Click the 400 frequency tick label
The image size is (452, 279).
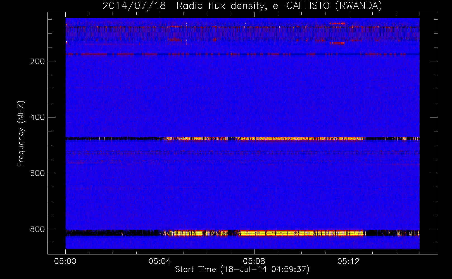(x=37, y=117)
